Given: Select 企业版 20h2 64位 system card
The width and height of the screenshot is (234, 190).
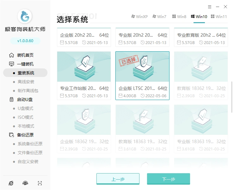Looking at the screenshot, I should tap(84, 37).
